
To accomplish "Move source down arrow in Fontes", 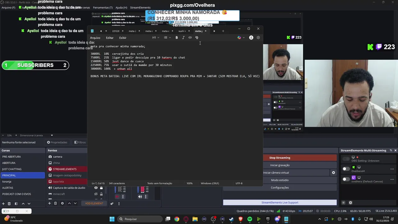I will [75, 203].
